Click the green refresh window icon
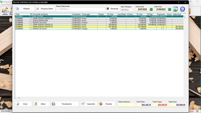This screenshot has width=201, height=113. 175,9
